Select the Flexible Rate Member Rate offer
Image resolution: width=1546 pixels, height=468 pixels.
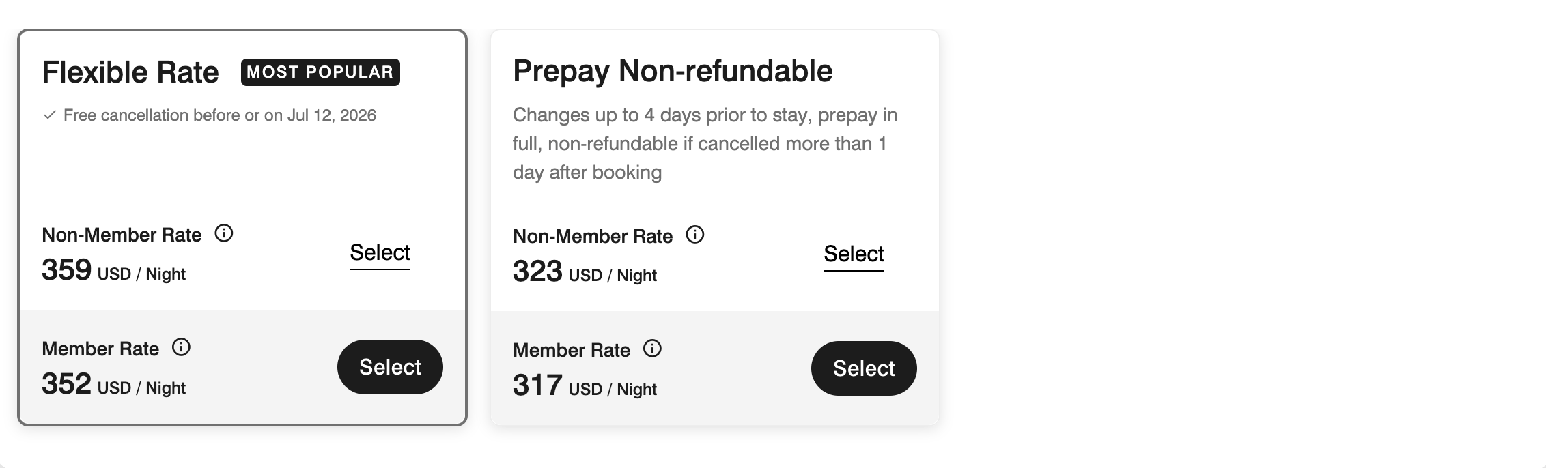point(390,366)
